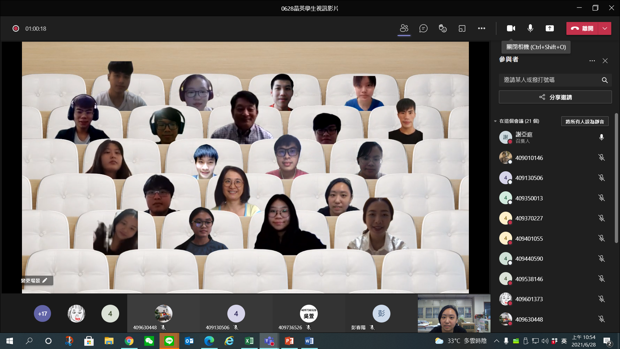Viewport: 620px width, 349px height.
Task: Close the 參與者 participants panel
Action: click(x=605, y=61)
